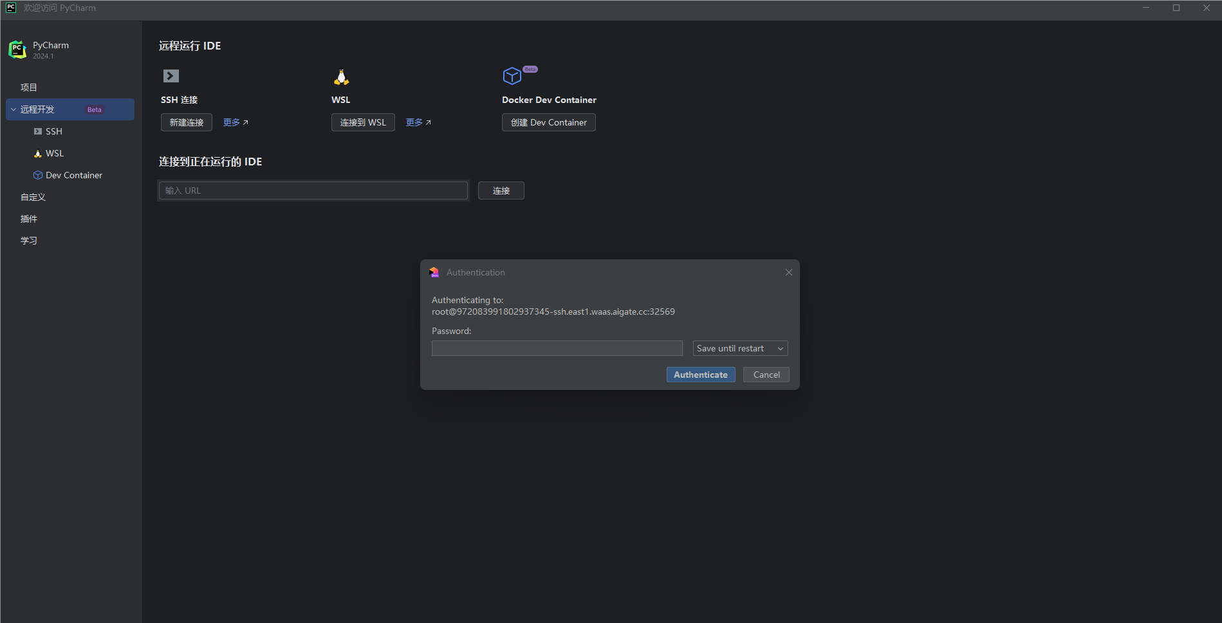Open the Save until restart dropdown

coord(740,348)
